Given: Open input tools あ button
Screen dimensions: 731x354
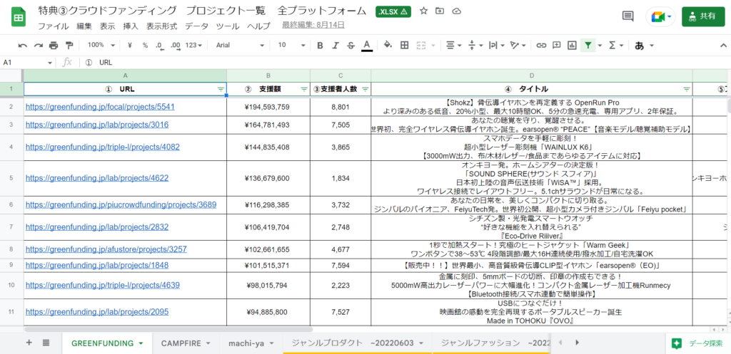Looking at the screenshot, I should [x=640, y=45].
